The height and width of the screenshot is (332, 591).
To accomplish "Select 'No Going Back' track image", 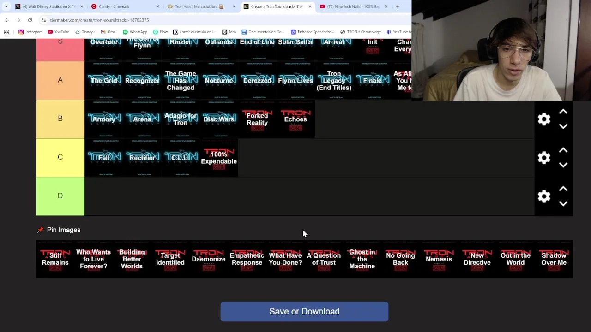I will pyautogui.click(x=400, y=259).
